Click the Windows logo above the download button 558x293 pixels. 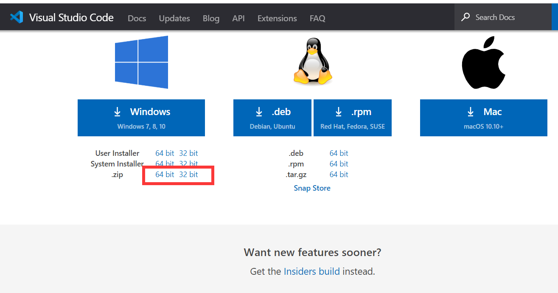tap(141, 62)
